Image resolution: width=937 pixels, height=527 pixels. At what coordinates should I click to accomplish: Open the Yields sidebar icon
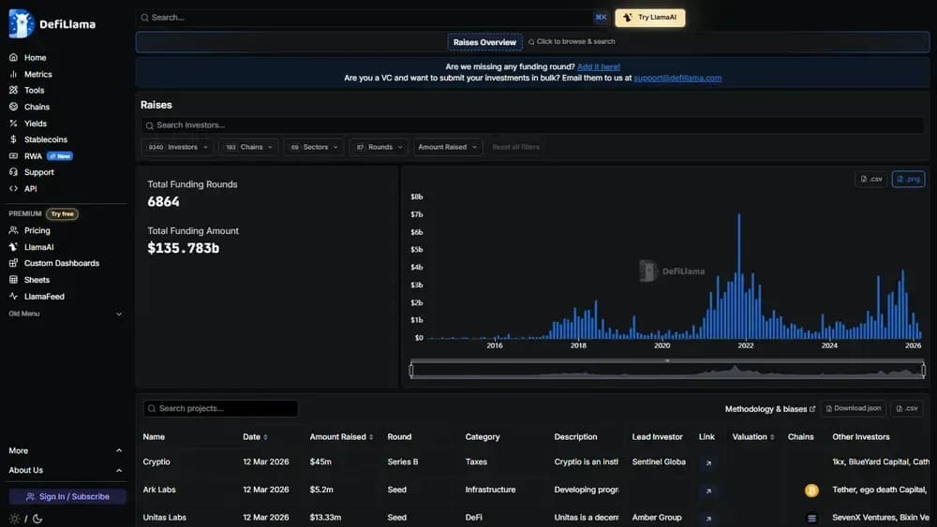(x=14, y=124)
